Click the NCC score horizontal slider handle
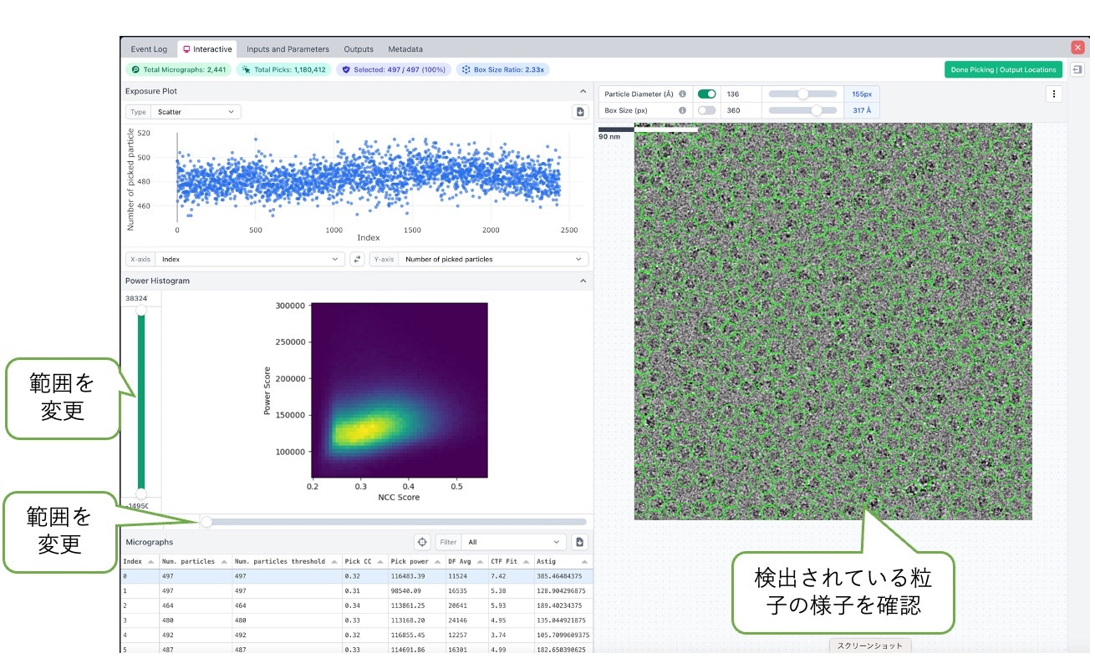The height and width of the screenshot is (658, 1095). pos(206,522)
